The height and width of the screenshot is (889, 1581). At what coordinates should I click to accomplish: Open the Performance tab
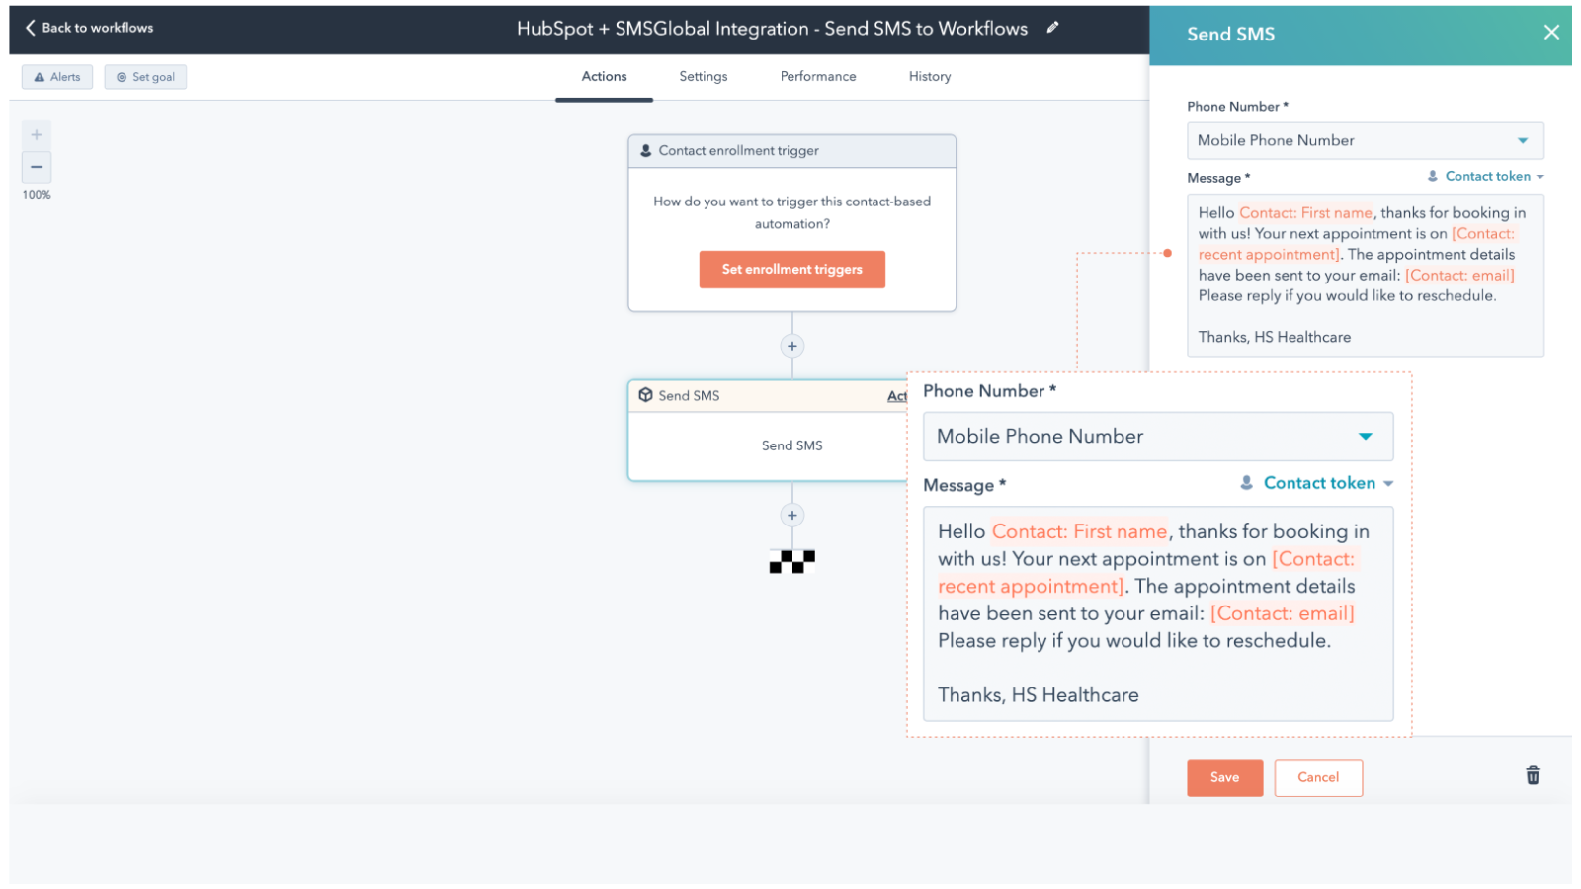click(818, 77)
